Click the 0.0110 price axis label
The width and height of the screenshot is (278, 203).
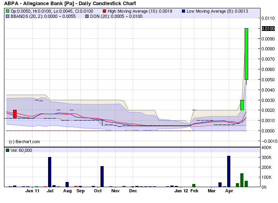point(268,18)
